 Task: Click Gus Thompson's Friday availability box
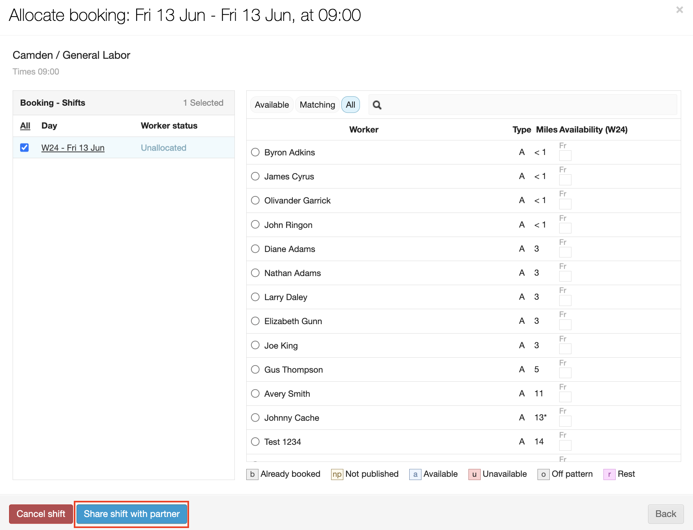[x=565, y=373]
